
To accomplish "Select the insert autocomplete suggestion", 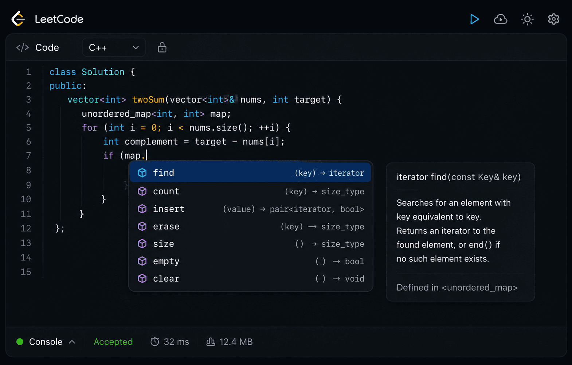I will click(x=251, y=209).
